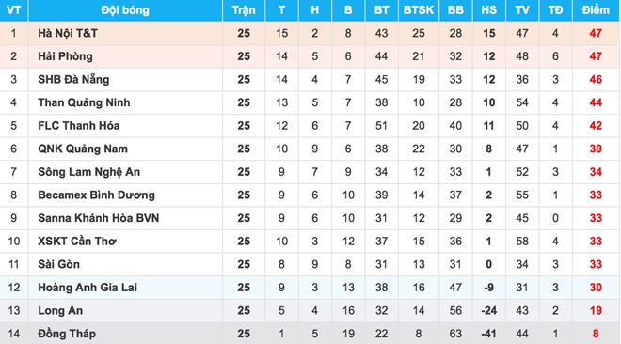Click Becamex Bình Dương team name

click(96, 195)
